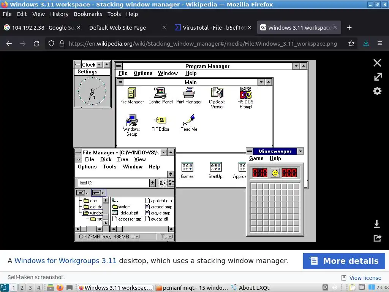Open media viewer settings gear

(x=377, y=91)
